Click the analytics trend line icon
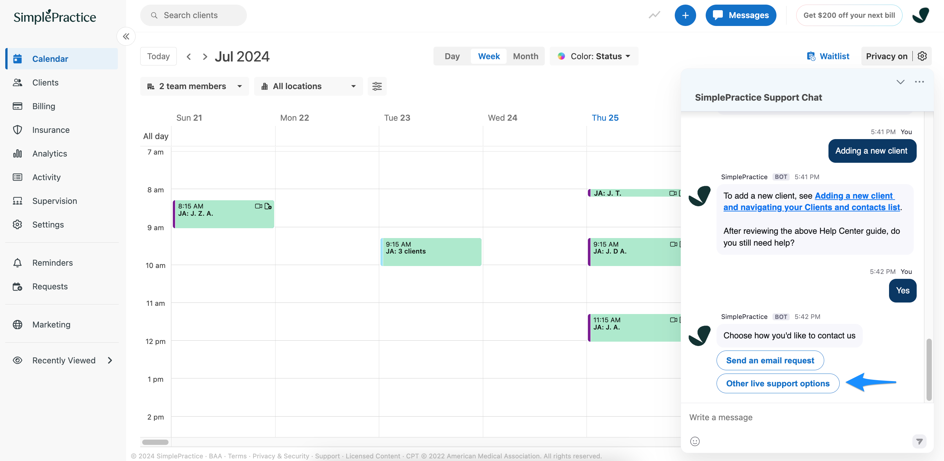This screenshot has width=944, height=461. pyautogui.click(x=654, y=15)
